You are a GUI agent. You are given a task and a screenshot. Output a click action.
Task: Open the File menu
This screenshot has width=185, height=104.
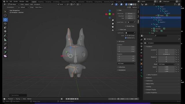click(7, 1)
